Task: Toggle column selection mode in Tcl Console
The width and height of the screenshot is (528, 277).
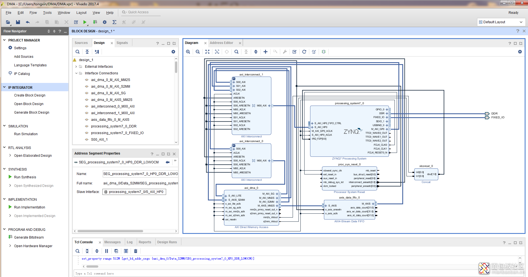Action: click(x=126, y=251)
